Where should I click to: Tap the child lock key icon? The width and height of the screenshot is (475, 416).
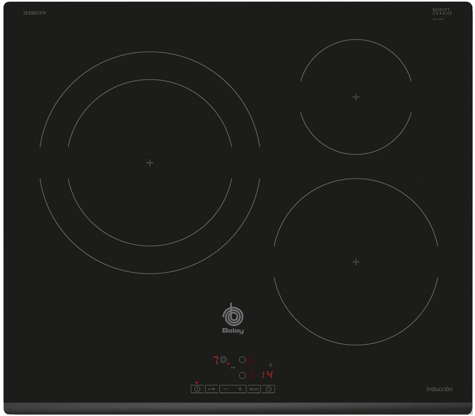pyautogui.click(x=211, y=389)
